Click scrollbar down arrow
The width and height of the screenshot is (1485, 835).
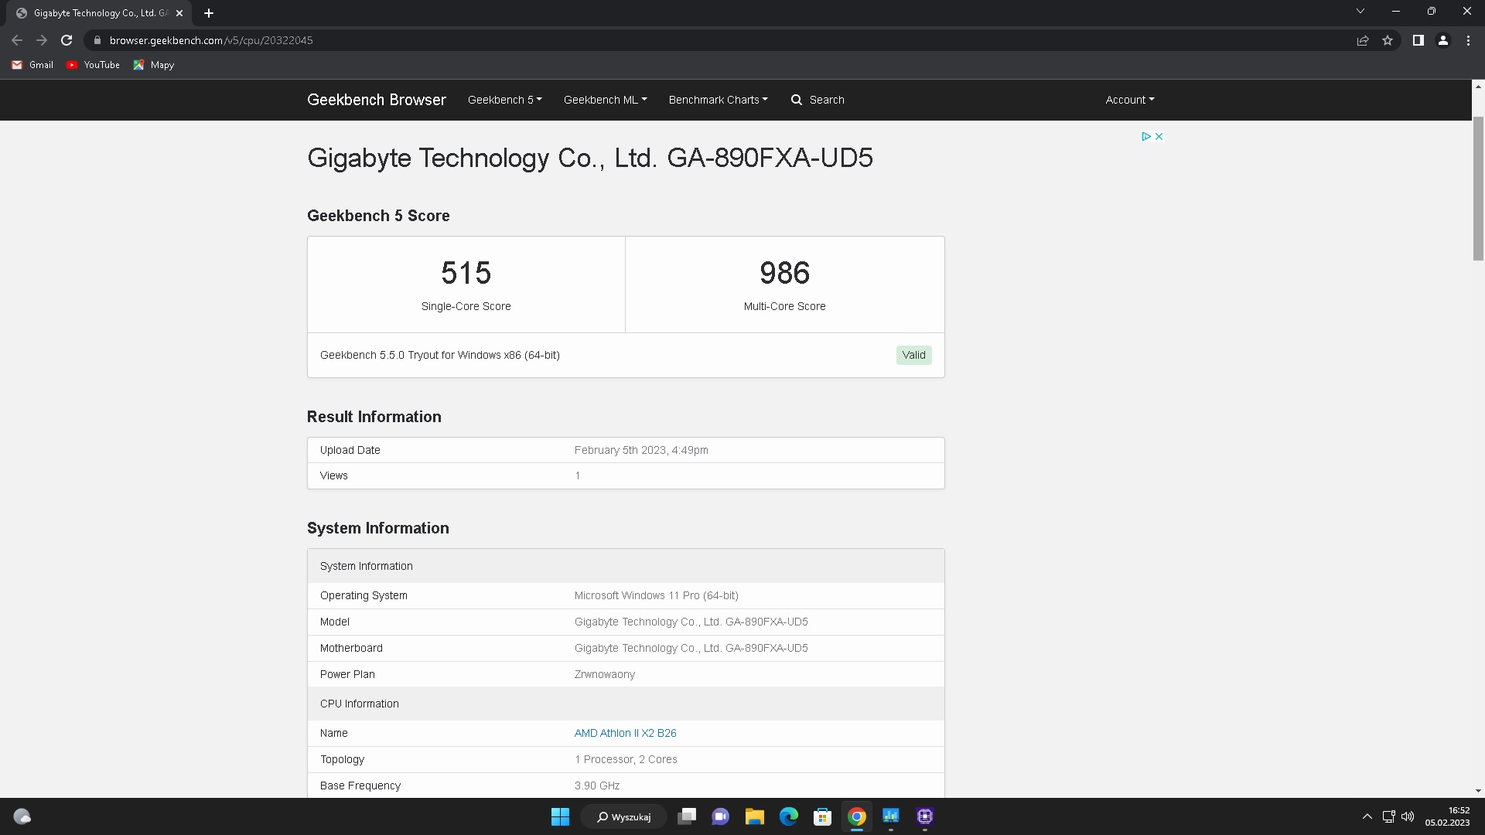(1478, 791)
